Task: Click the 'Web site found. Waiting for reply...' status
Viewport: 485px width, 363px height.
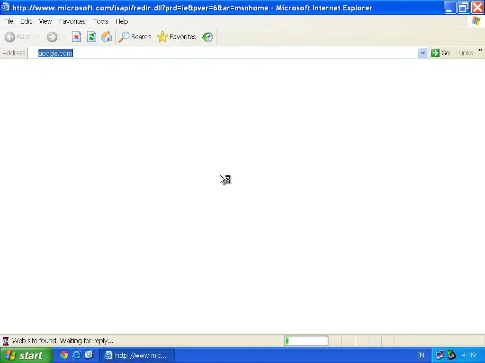Action: click(63, 341)
